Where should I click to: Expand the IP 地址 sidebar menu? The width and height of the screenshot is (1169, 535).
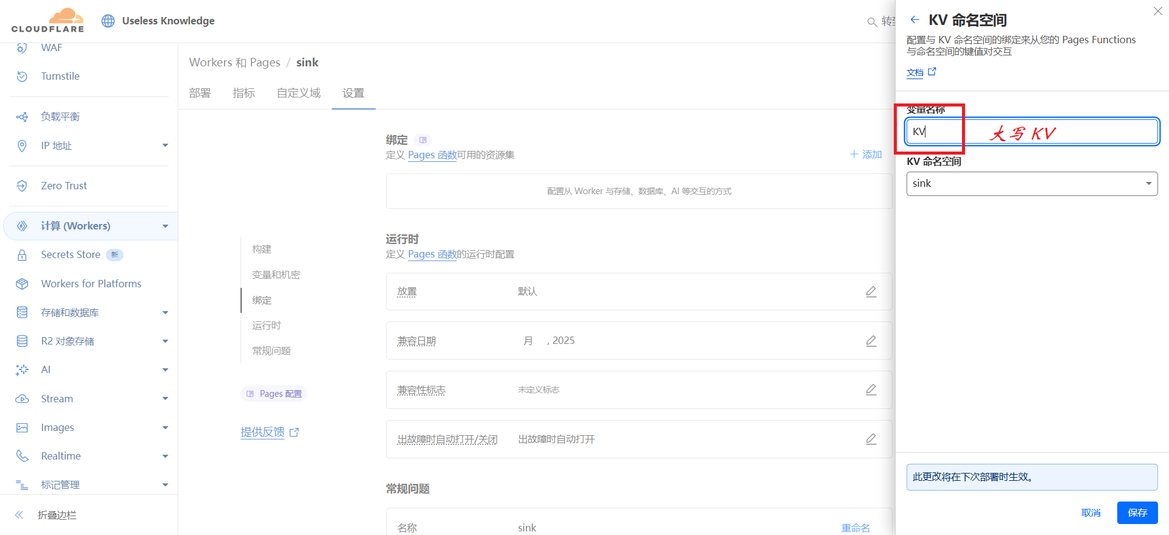click(165, 145)
